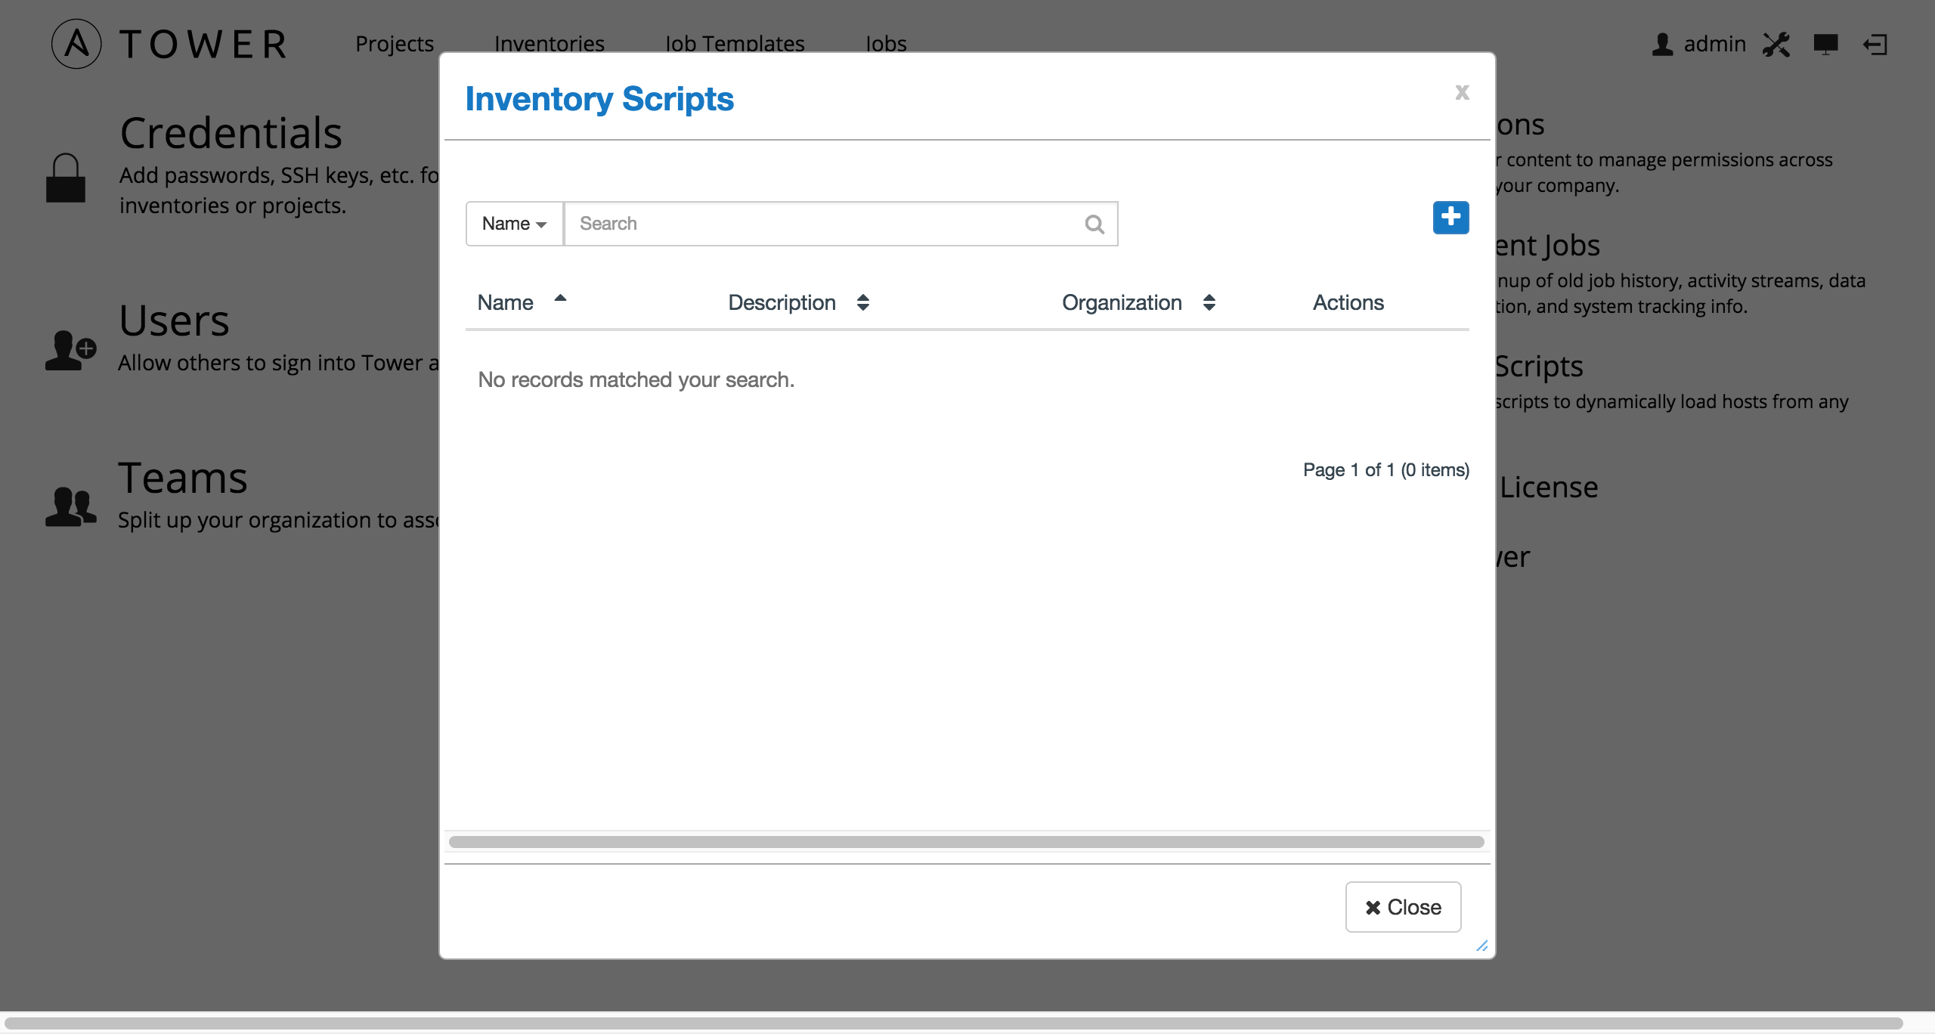Click the Close button in the dialog footer

[x=1403, y=907]
